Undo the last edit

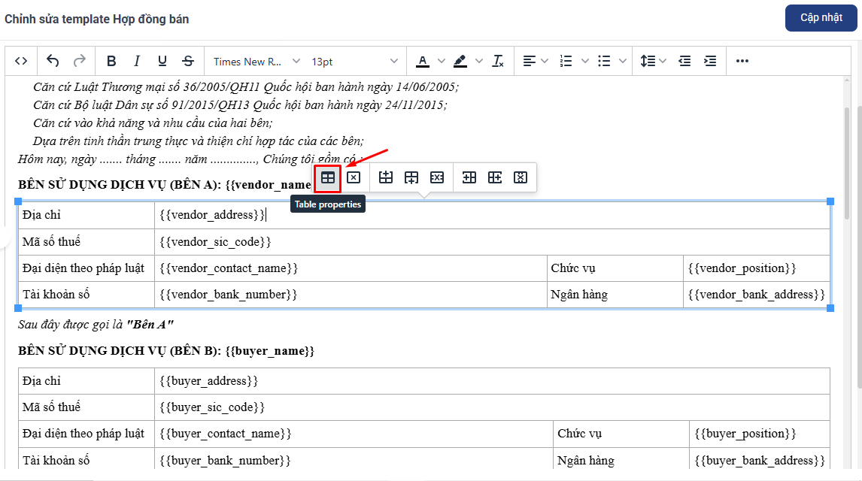coord(53,61)
